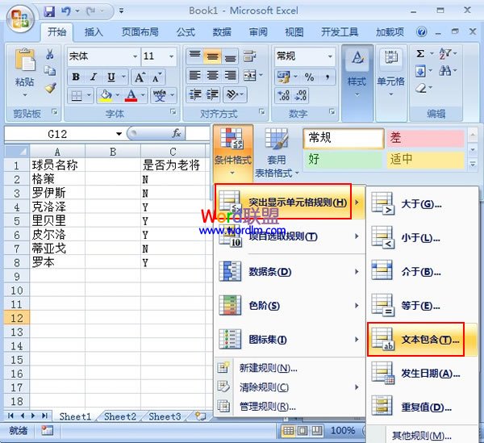Click the Copy icon in the clipboard group
The width and height of the screenshot is (484, 443).
[50, 71]
